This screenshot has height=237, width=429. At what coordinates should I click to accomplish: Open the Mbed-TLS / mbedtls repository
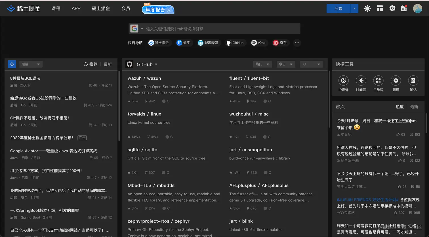point(151,185)
